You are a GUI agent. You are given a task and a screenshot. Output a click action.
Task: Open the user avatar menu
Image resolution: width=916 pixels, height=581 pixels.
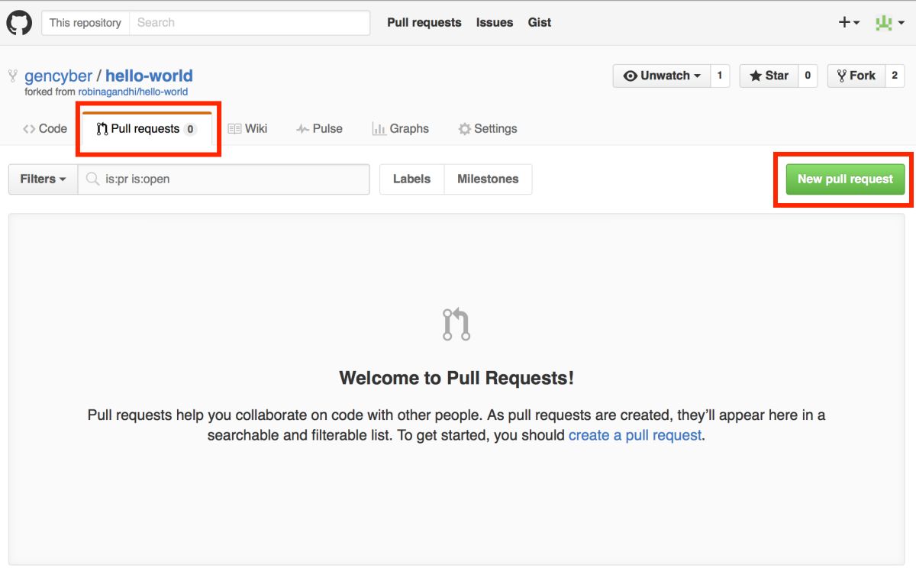889,23
